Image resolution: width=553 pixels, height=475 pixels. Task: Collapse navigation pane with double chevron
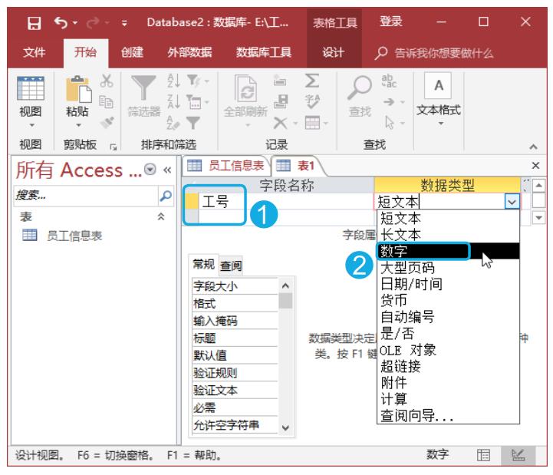pos(167,170)
